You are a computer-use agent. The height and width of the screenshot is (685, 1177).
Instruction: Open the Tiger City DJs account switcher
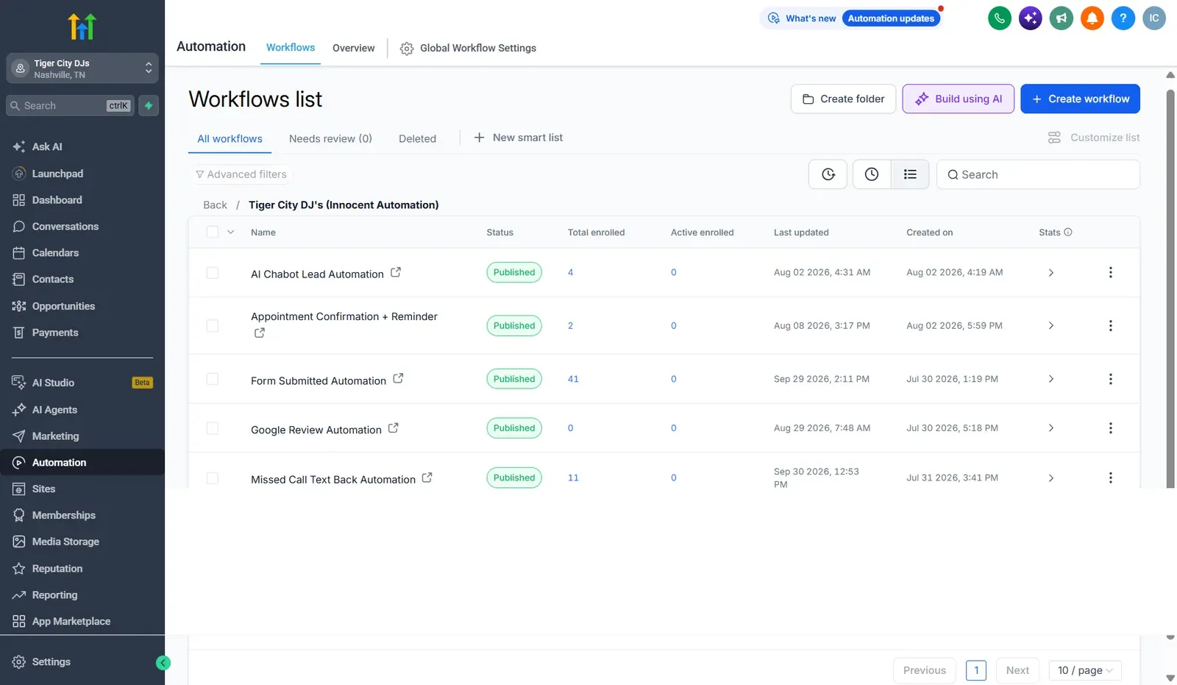pos(82,68)
